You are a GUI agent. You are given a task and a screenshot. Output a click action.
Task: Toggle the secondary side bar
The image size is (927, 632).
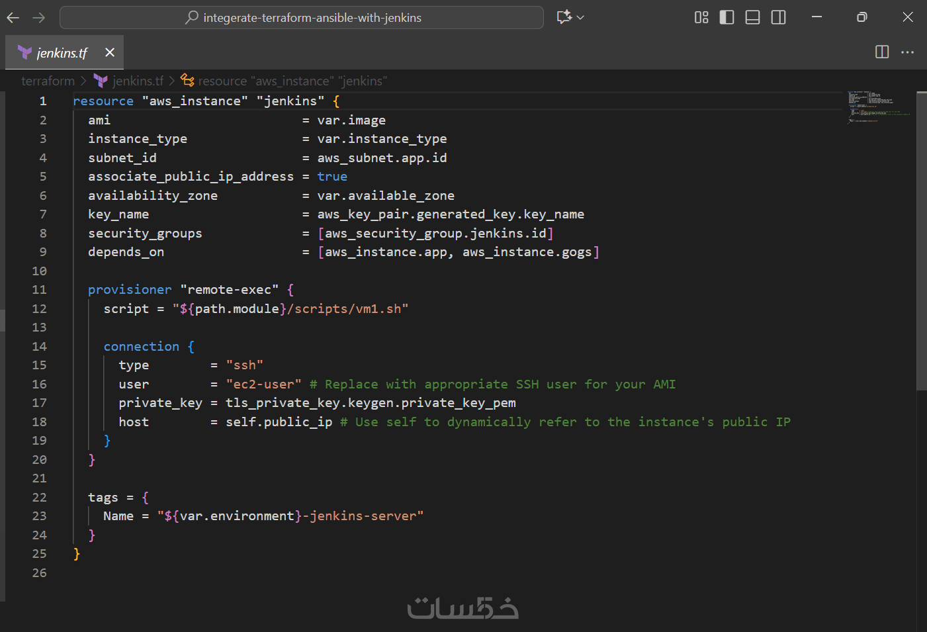click(x=779, y=17)
